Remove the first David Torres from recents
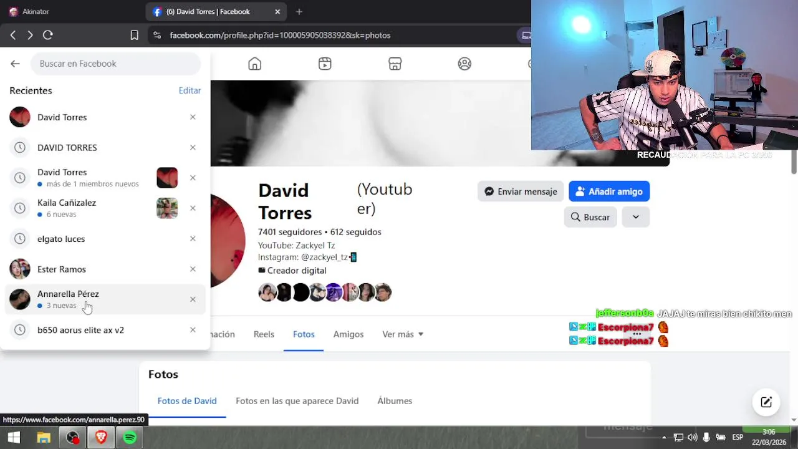 pos(193,117)
